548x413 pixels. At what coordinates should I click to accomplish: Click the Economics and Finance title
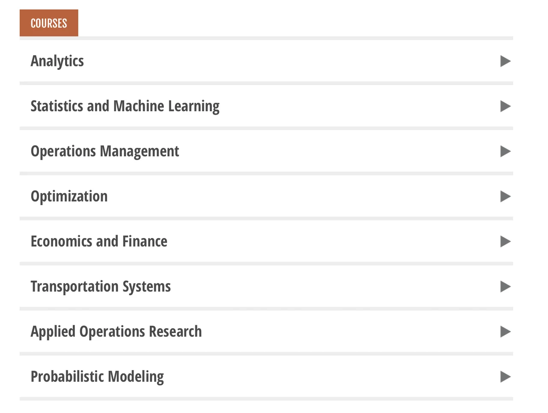pos(99,241)
